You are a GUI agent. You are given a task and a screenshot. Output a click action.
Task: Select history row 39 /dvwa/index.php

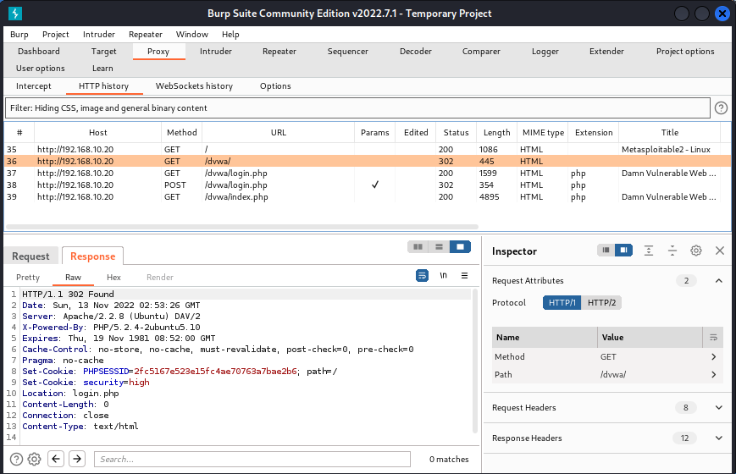click(368, 196)
